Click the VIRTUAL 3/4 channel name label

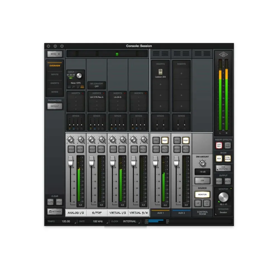139,213
